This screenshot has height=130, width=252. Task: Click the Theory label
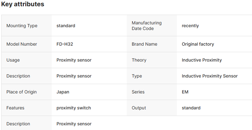(x=139, y=60)
